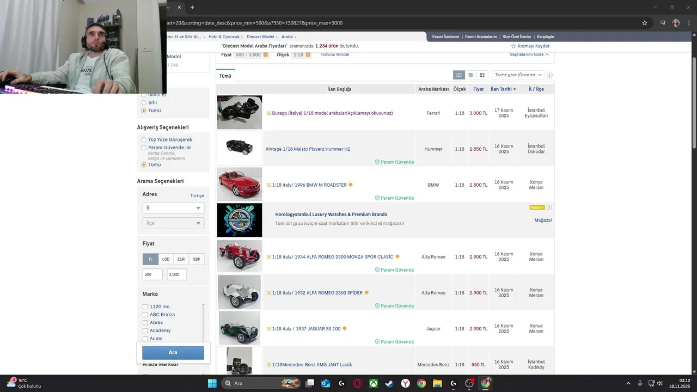Click the minimum price field showing 500
The height and width of the screenshot is (392, 697).
(x=152, y=274)
